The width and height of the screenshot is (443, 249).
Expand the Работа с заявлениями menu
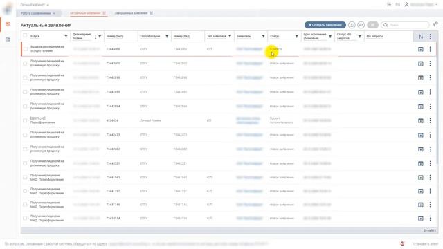(x=38, y=13)
